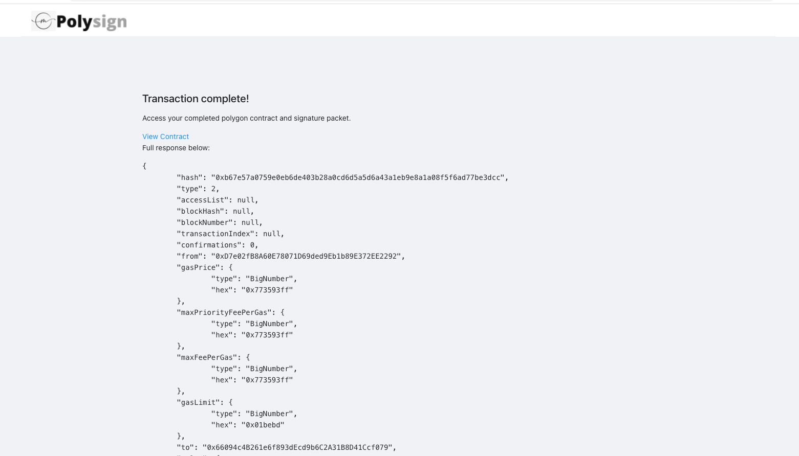This screenshot has height=456, width=799.
Task: Click the '"maxPriorityFeePerGas": {' line
Action: pos(230,312)
